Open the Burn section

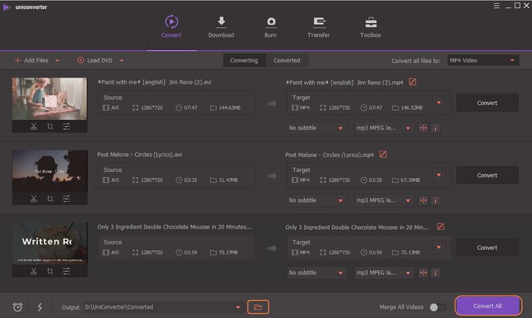270,27
